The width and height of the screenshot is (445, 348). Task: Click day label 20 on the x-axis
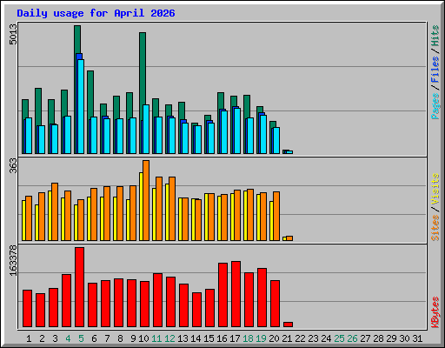pos(274,338)
